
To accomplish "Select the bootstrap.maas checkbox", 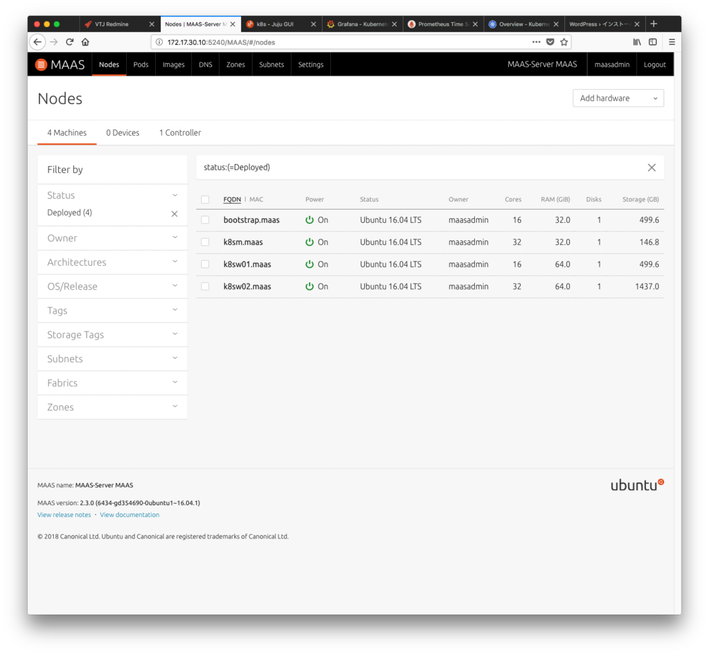I will (x=205, y=219).
